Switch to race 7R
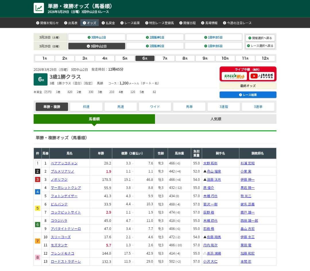 point(165,58)
